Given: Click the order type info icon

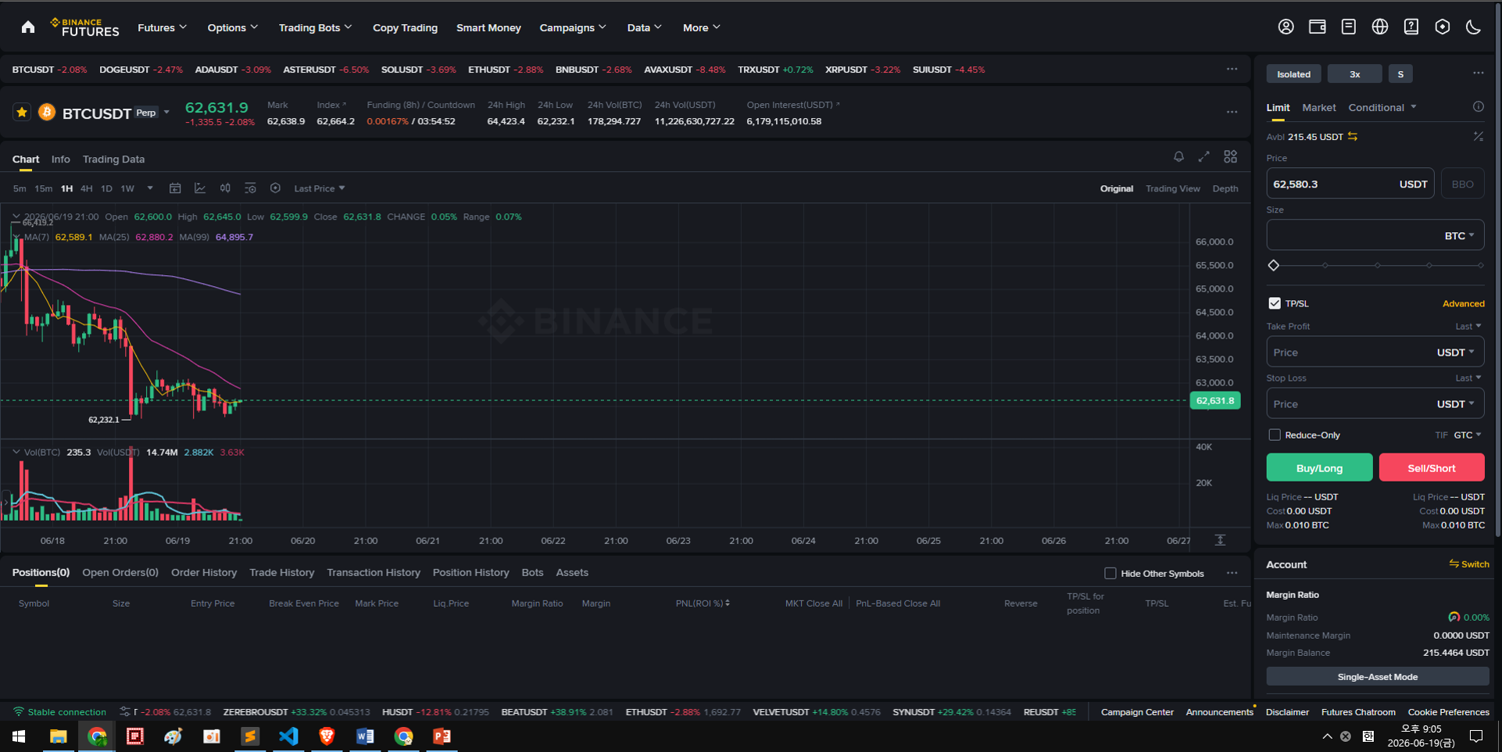Looking at the screenshot, I should [1478, 107].
